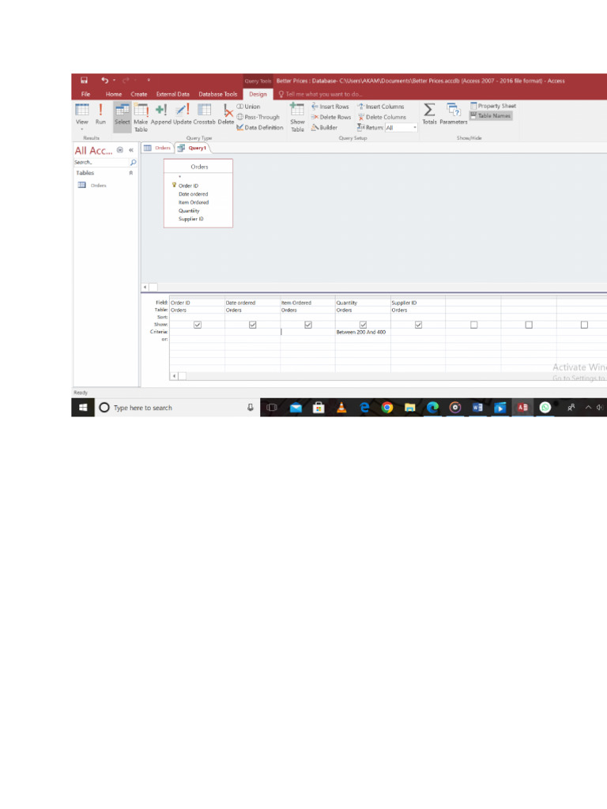The width and height of the screenshot is (607, 809).
Task: Switch to the External Data tab
Action: click(173, 95)
